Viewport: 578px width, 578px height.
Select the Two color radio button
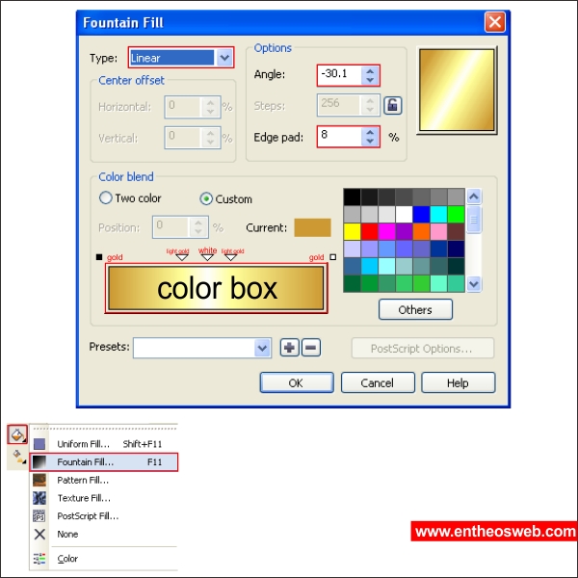(x=106, y=198)
